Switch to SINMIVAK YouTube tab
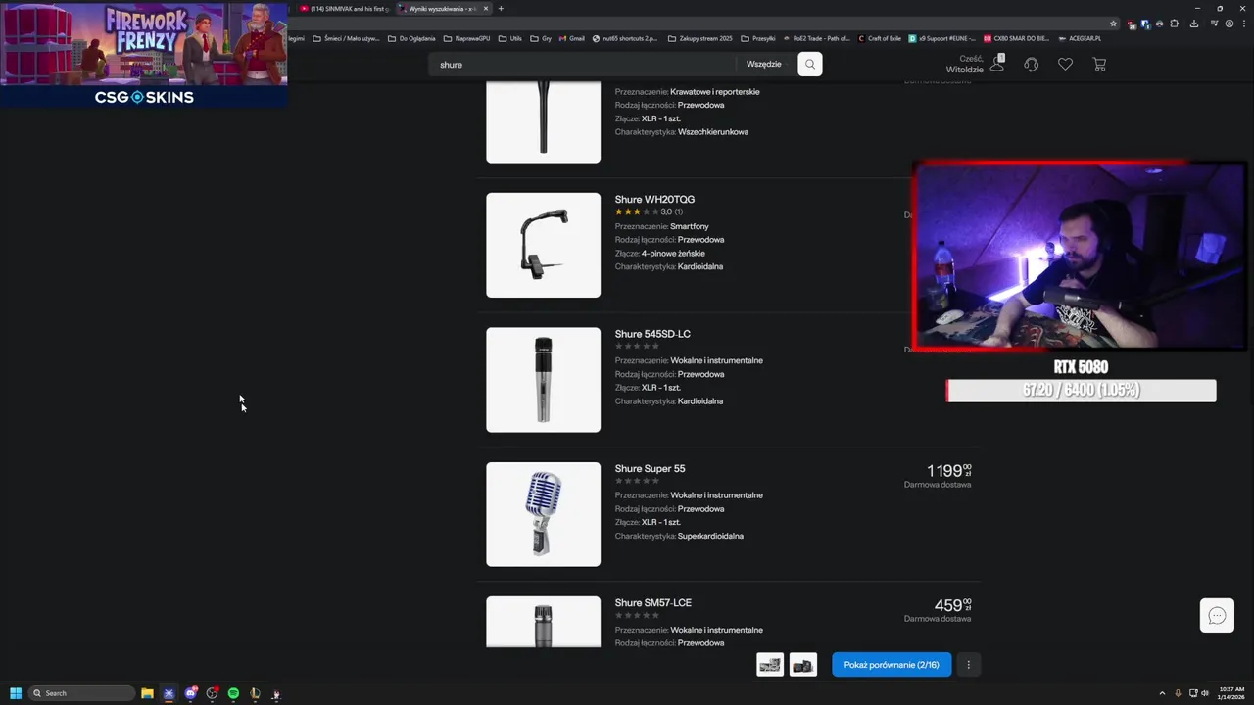 pyautogui.click(x=344, y=9)
